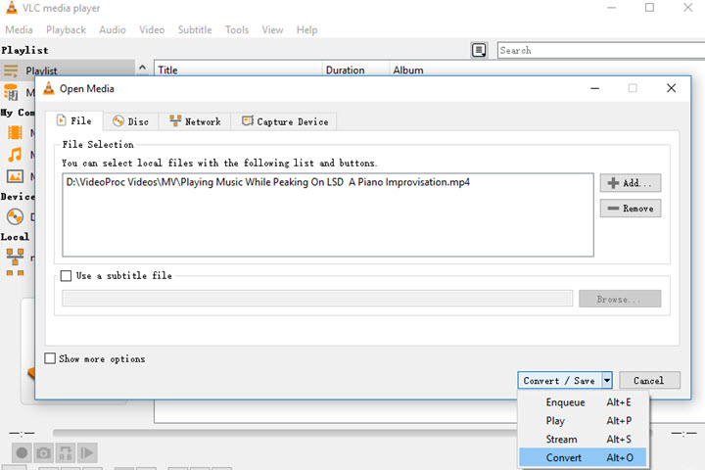This screenshot has width=705, height=470.
Task: Click the Open Media dialog cone icon
Action: [x=49, y=88]
